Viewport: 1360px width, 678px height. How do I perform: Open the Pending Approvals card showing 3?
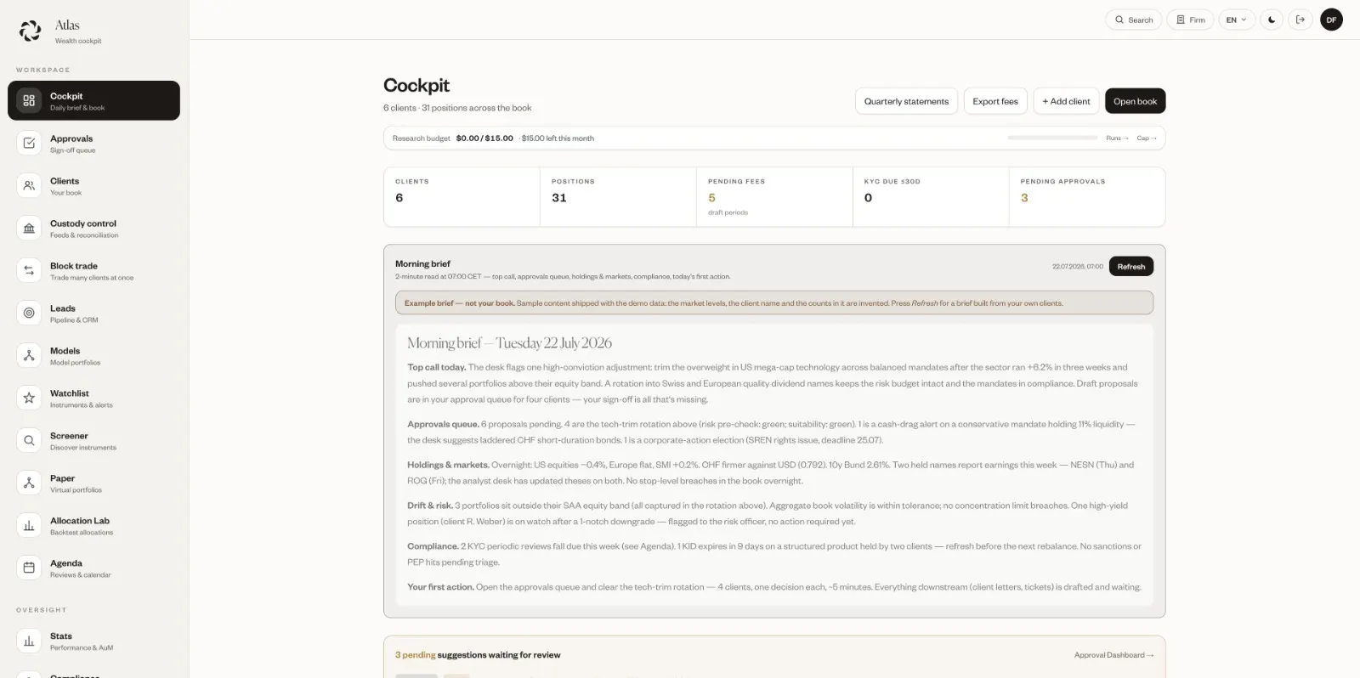pos(1087,197)
